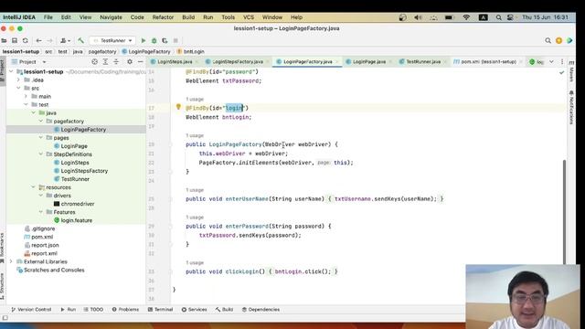The image size is (585, 329).
Task: Open the Run tool window
Action: point(69,310)
